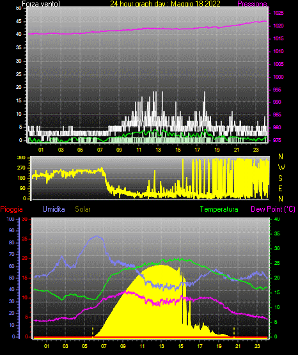298x355 pixels.
Task: Click the 25 value on wind speed axis
Action: (19, 74)
